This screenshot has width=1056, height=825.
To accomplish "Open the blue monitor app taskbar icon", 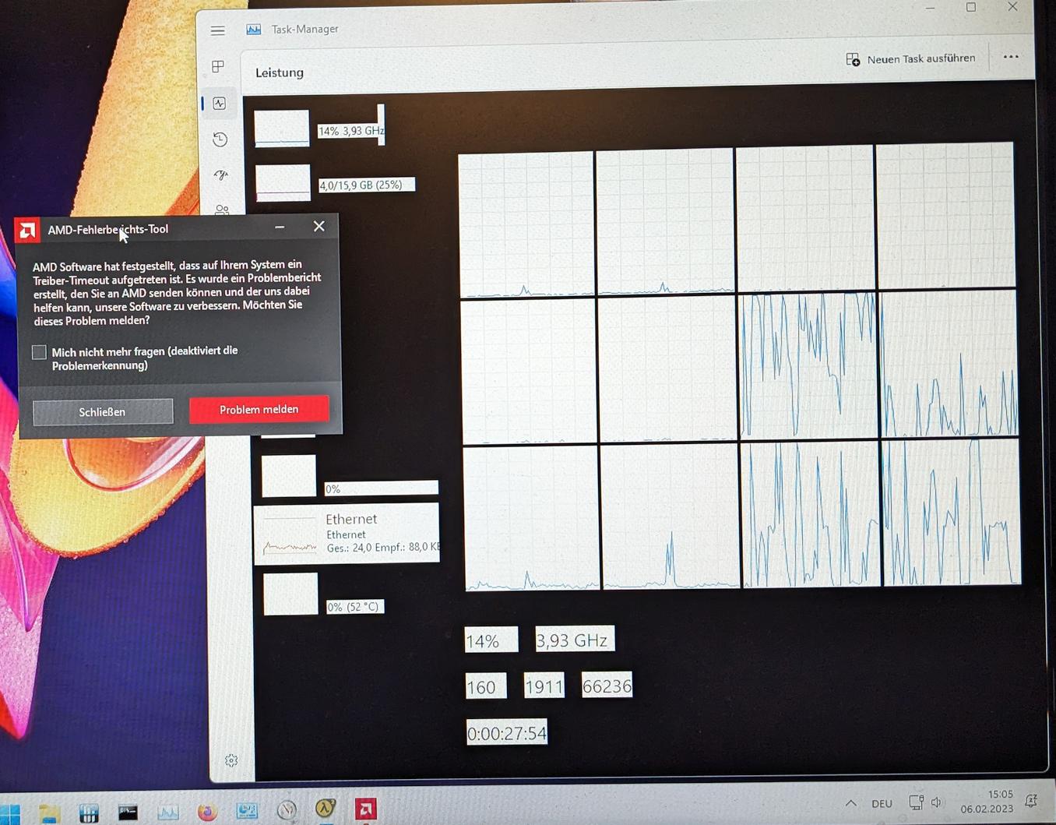I will [247, 811].
